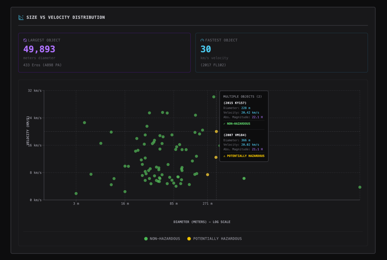The image size is (387, 260).
Task: Click the green dot icon in the legend
Action: coord(146,239)
